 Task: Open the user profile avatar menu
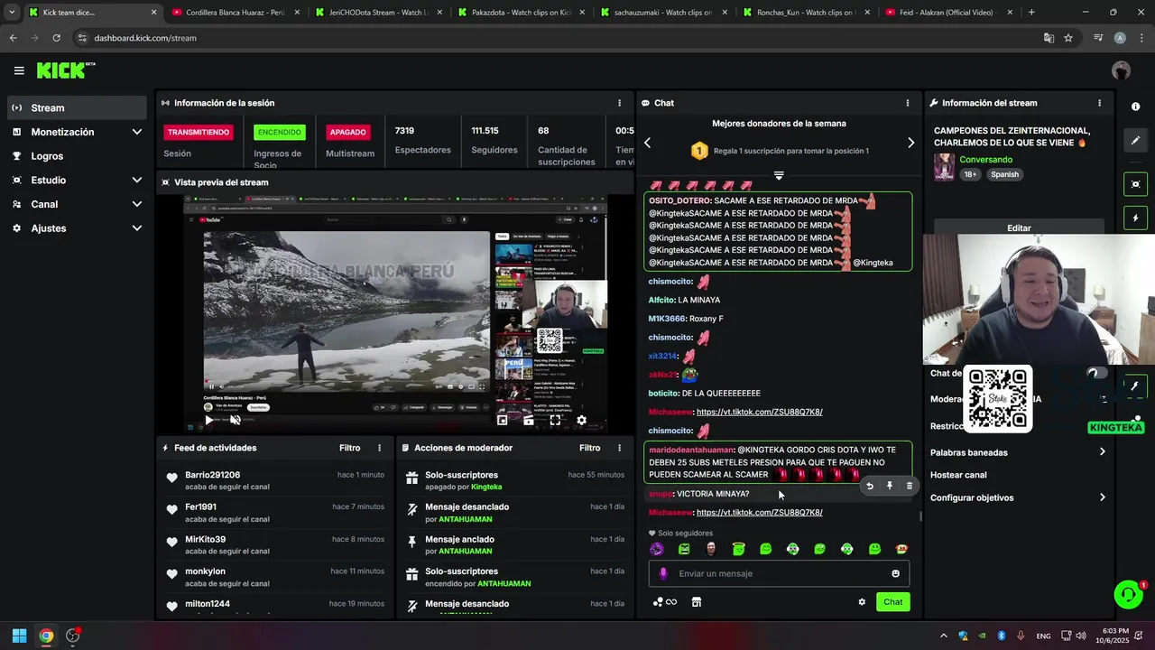click(1121, 70)
